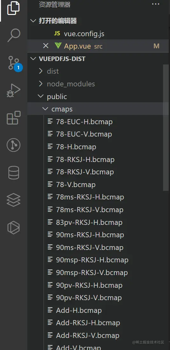170x350 pixels.
Task: Click the explorer vertical scrollbar thumb
Action: coord(166,127)
